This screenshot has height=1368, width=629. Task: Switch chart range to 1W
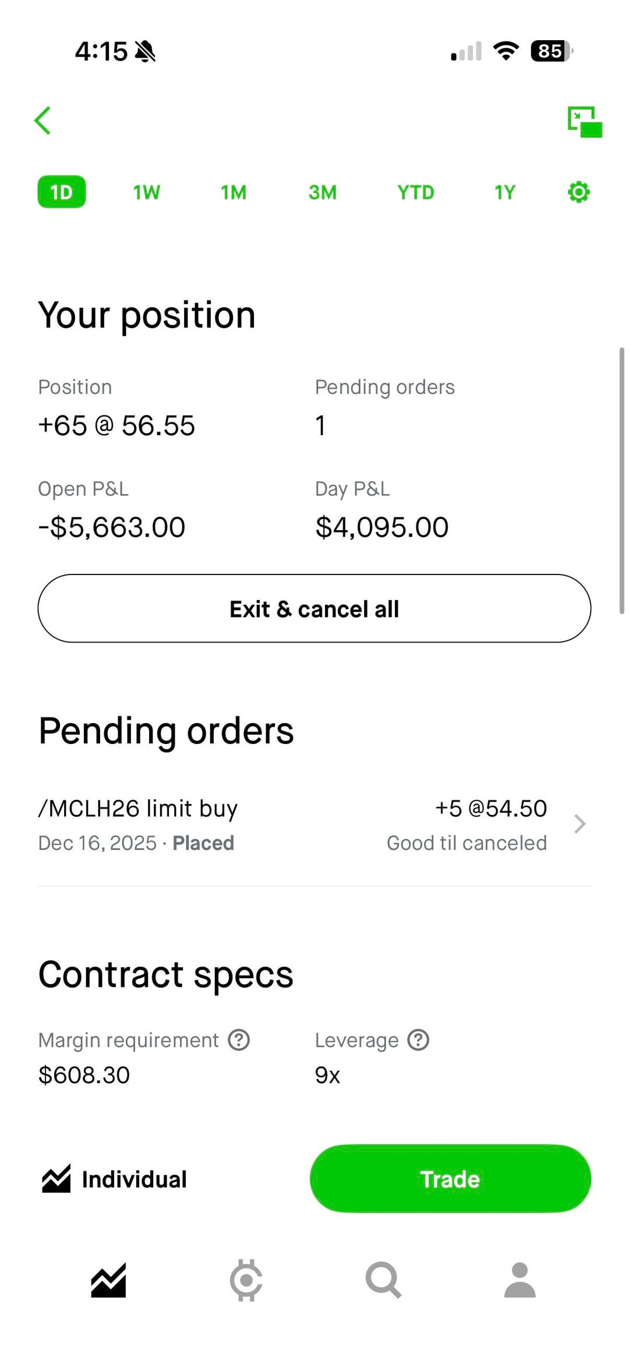tap(146, 192)
